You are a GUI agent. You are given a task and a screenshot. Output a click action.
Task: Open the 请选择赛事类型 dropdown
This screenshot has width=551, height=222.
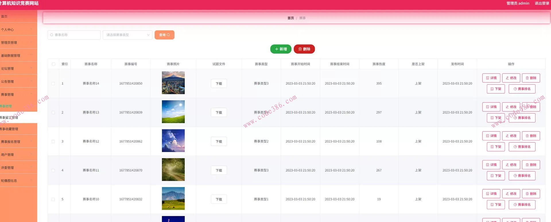pos(127,35)
